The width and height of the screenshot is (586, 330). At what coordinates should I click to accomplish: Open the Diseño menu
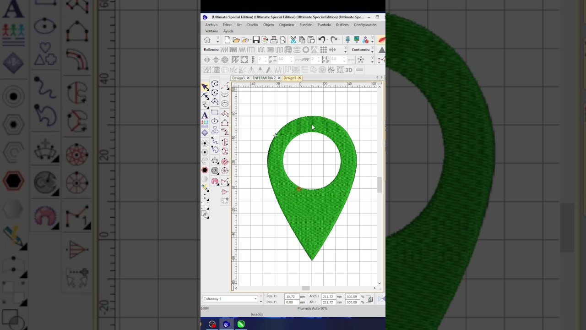(252, 25)
